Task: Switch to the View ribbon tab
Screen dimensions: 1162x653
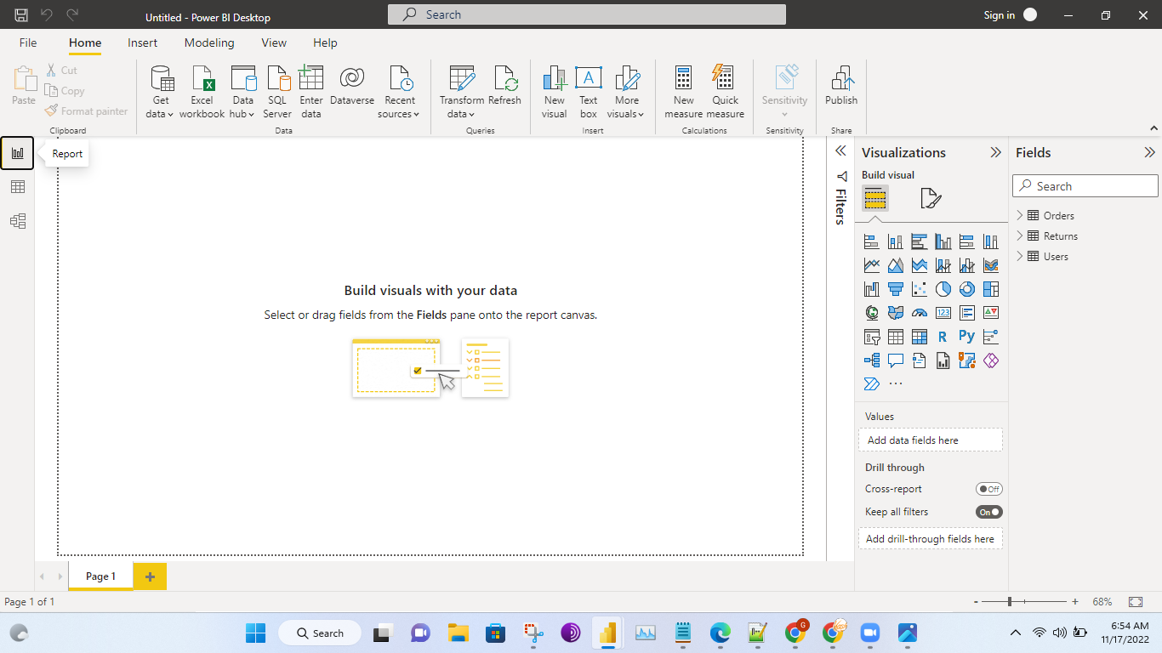Action: click(274, 43)
